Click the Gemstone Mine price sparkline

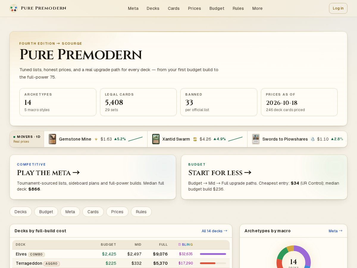click(x=135, y=139)
